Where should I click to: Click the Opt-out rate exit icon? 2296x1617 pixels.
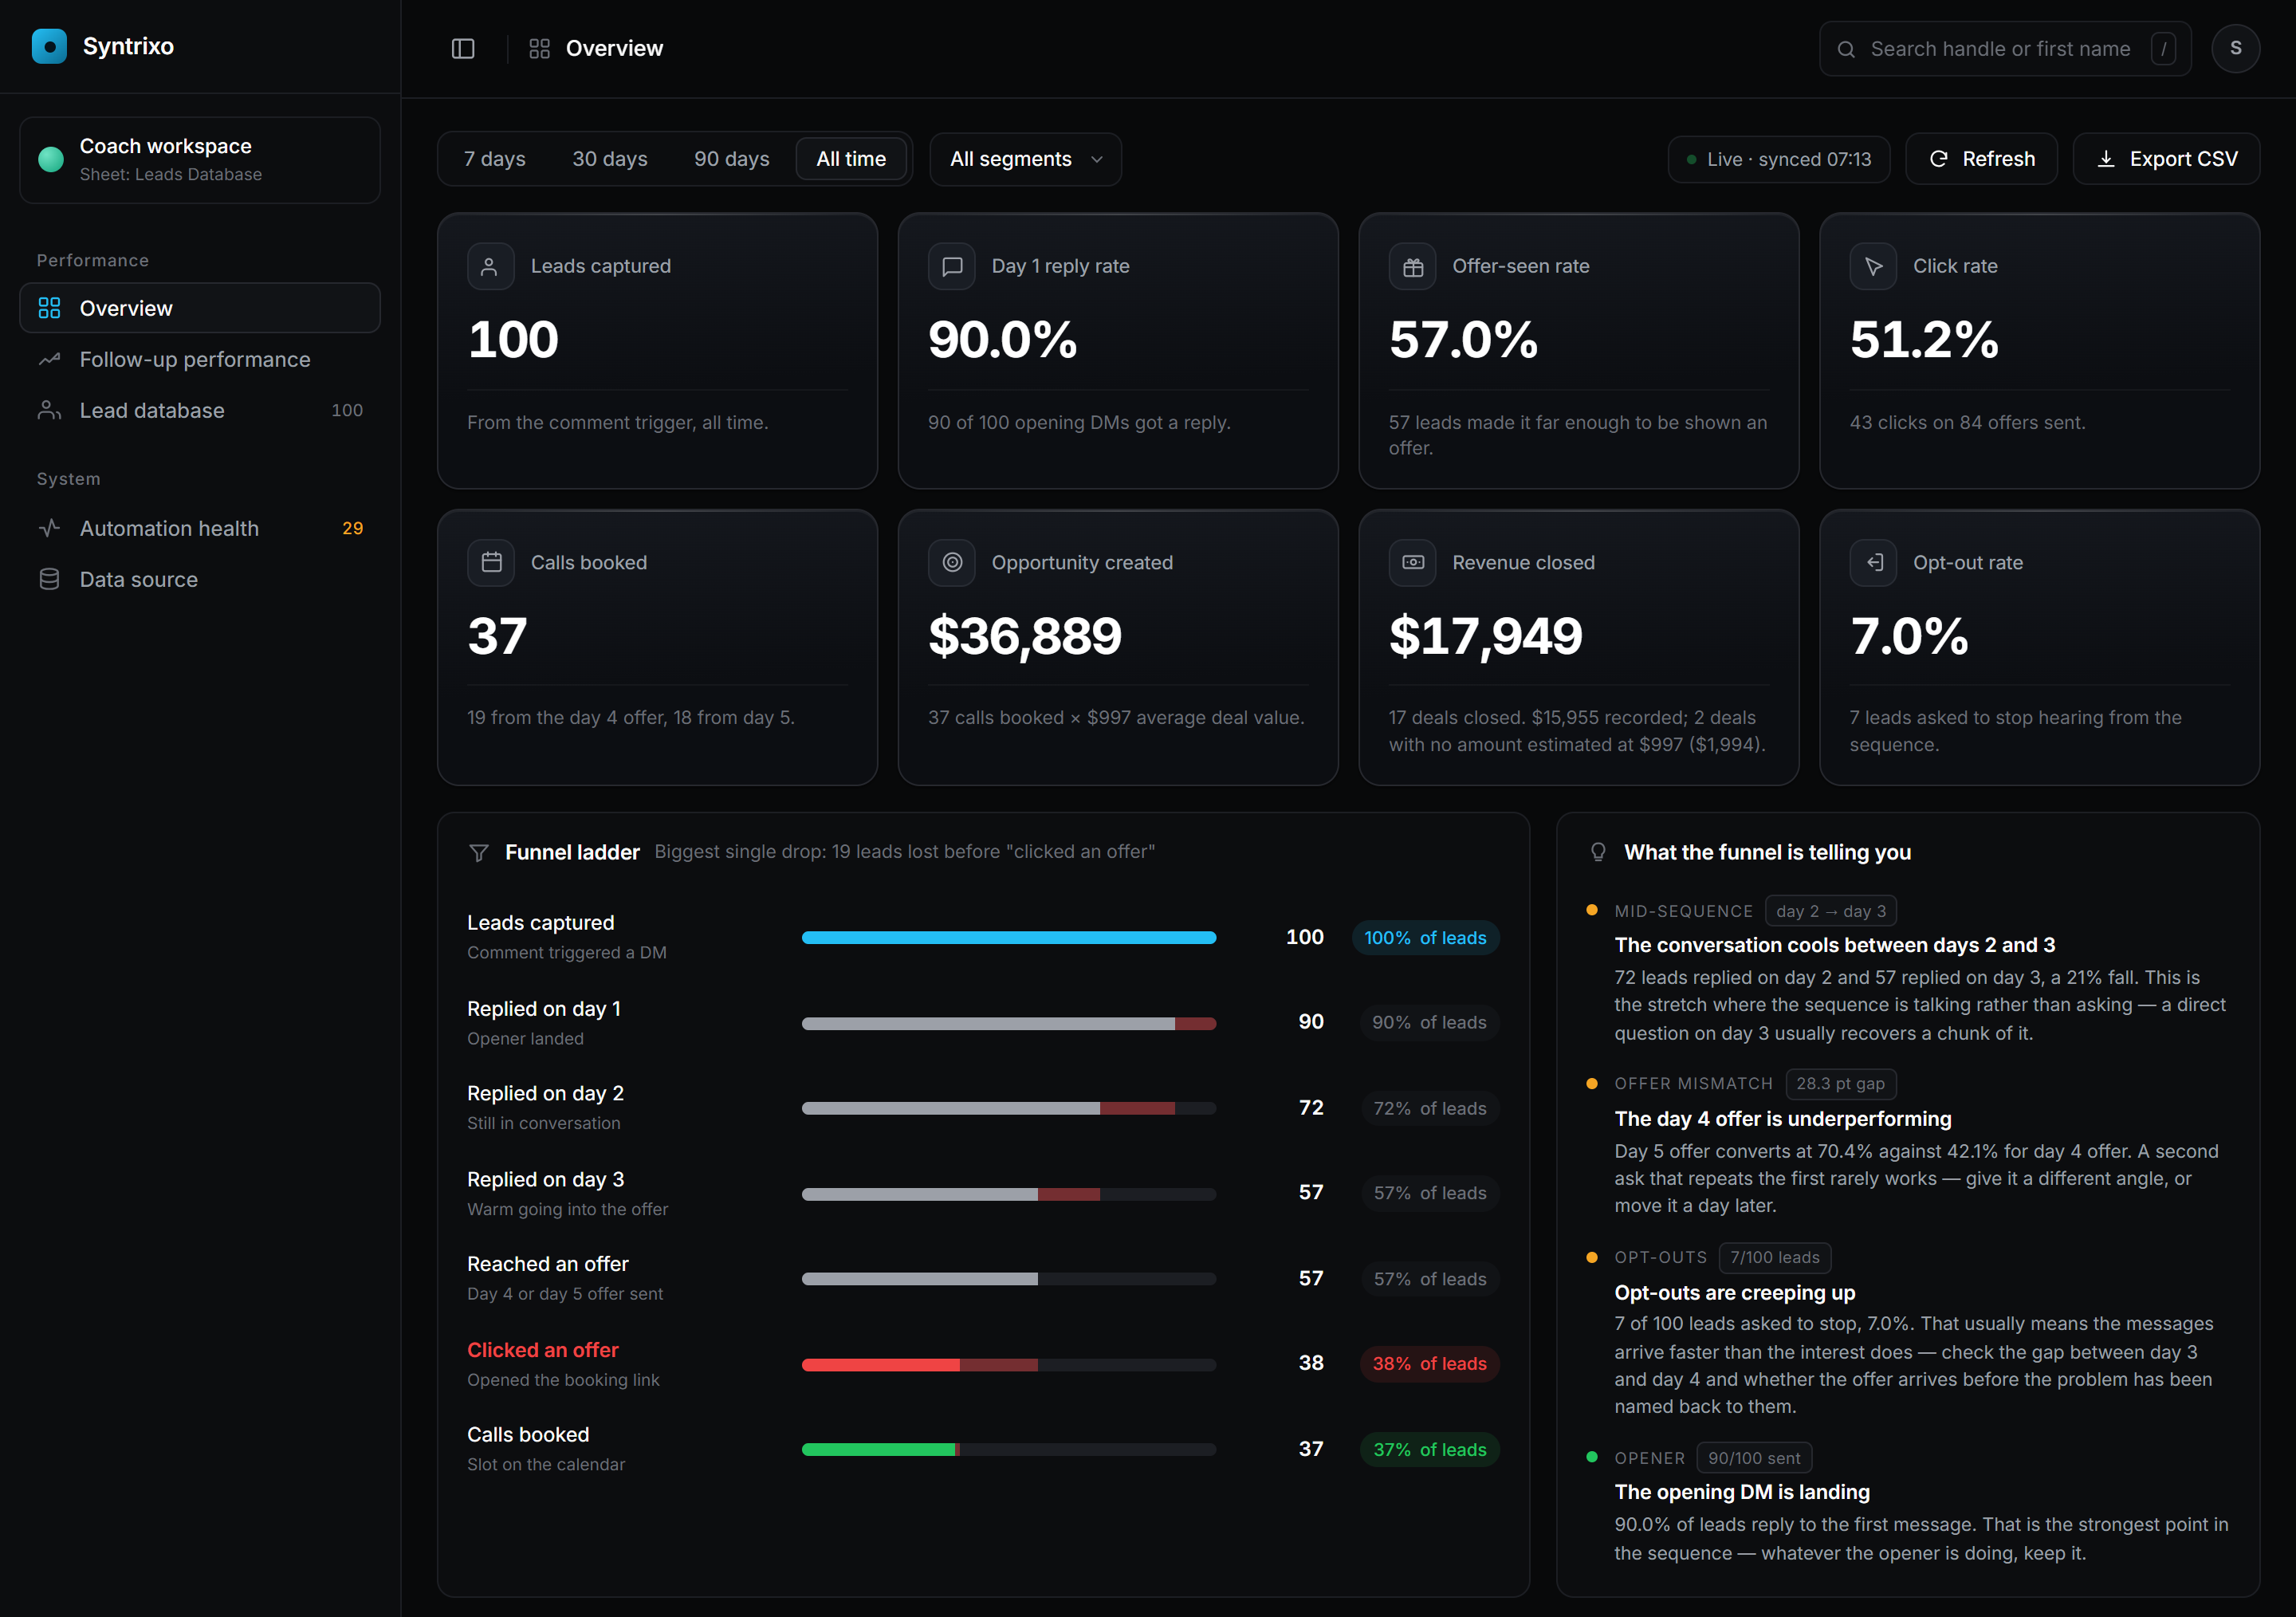pyautogui.click(x=1873, y=562)
